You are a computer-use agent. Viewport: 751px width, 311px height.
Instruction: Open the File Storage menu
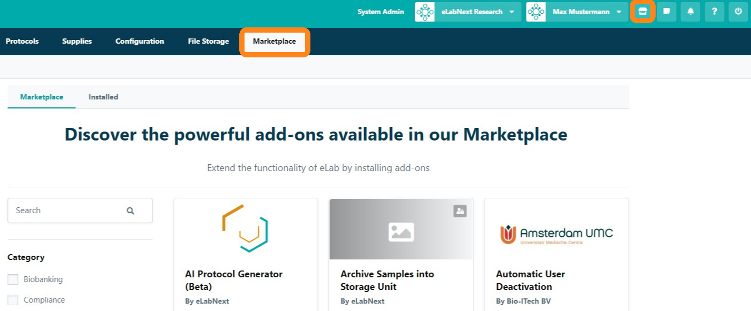208,41
